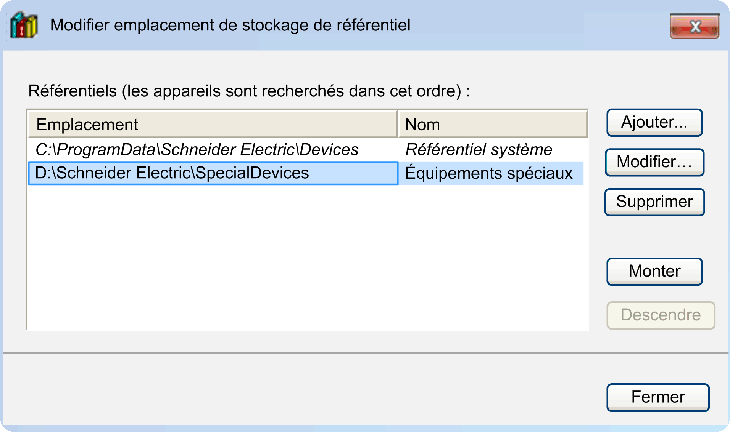This screenshot has width=730, height=432.
Task: Click the horizontal separator above Fermer
Action: point(365,353)
